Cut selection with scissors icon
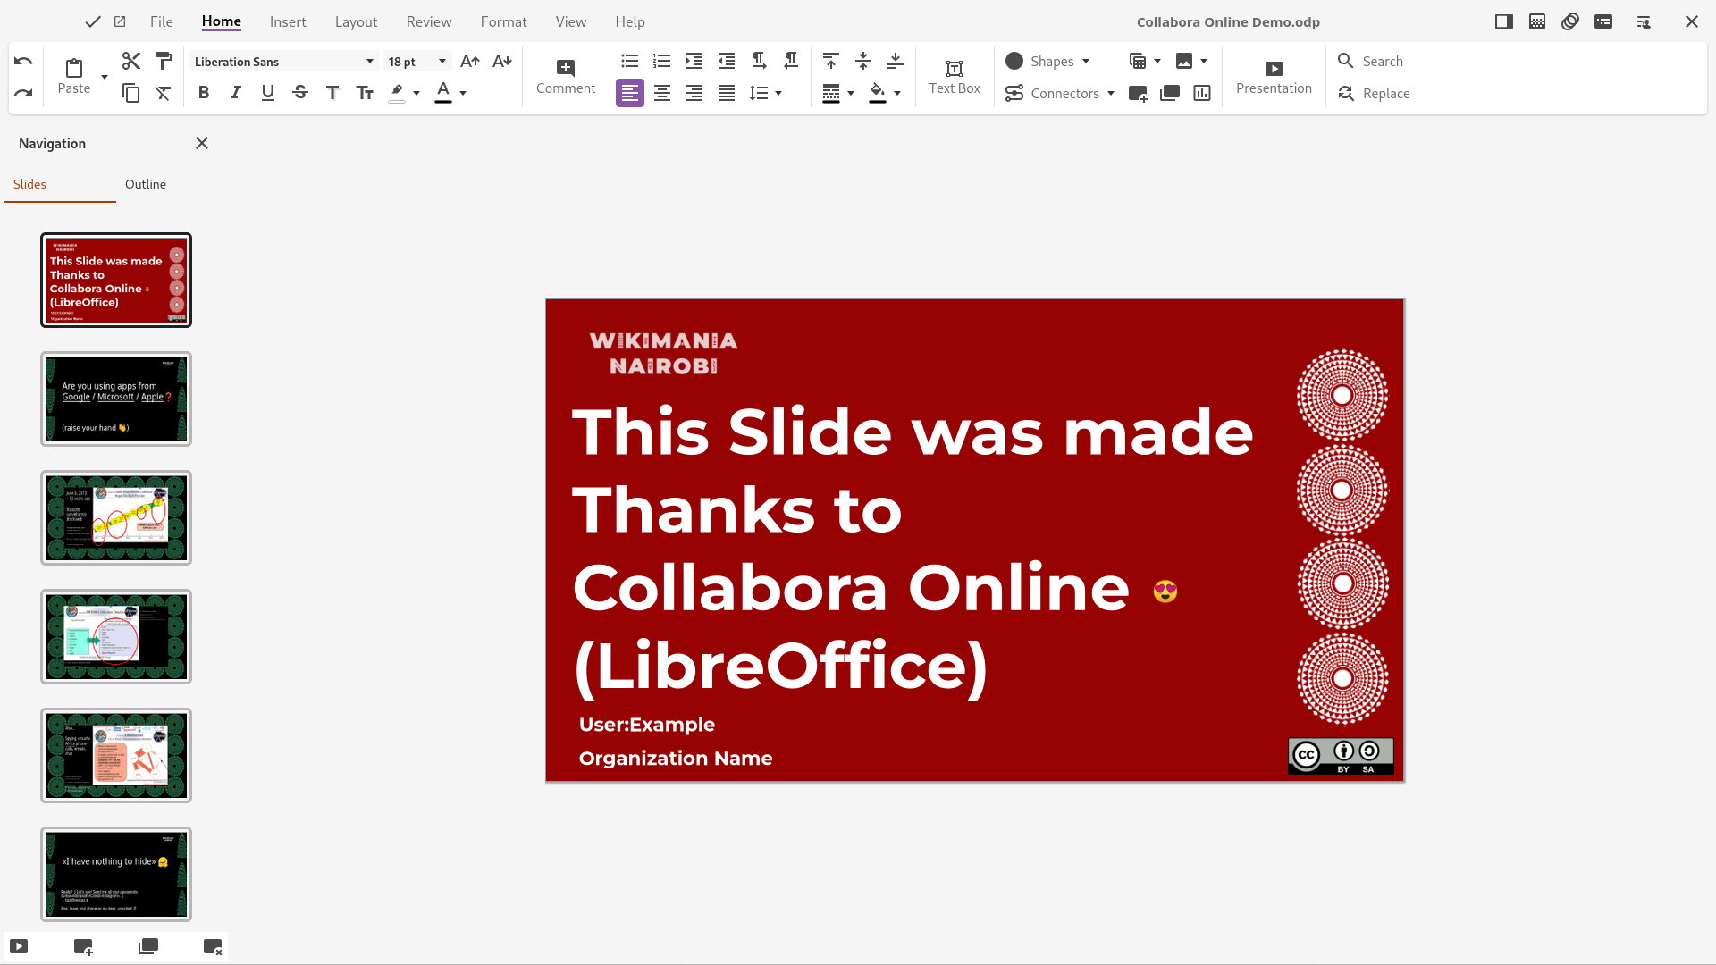 click(x=131, y=61)
